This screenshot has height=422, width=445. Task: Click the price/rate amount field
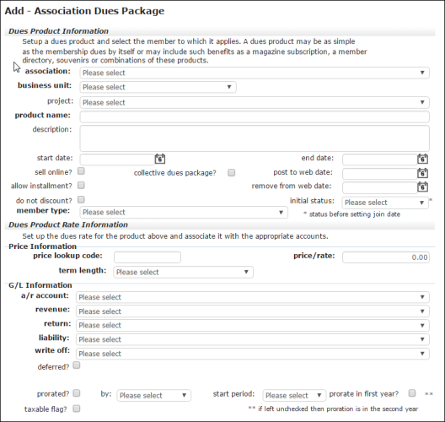tap(386, 257)
